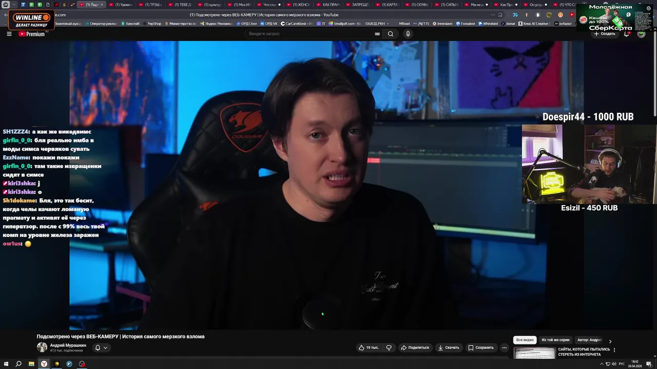Open the САЙТЫ, КОТОРЫЕ ПЫТАЛИСЬ video thumbnail

[535, 353]
